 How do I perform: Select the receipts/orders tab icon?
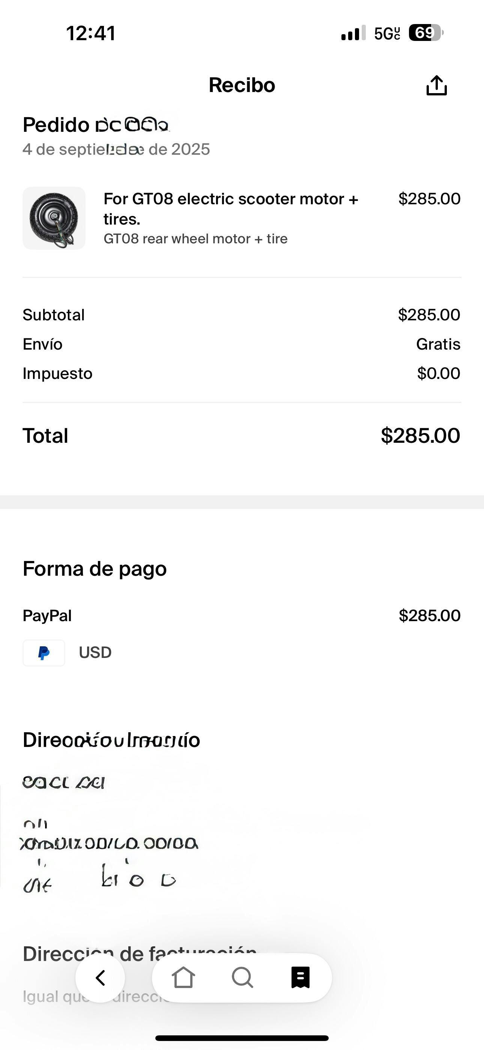[x=301, y=978]
